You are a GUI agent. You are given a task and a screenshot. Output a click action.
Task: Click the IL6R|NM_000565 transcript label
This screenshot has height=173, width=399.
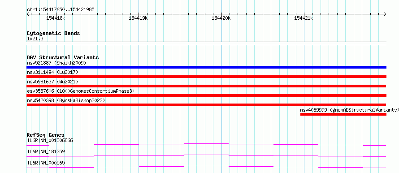coord(46,163)
